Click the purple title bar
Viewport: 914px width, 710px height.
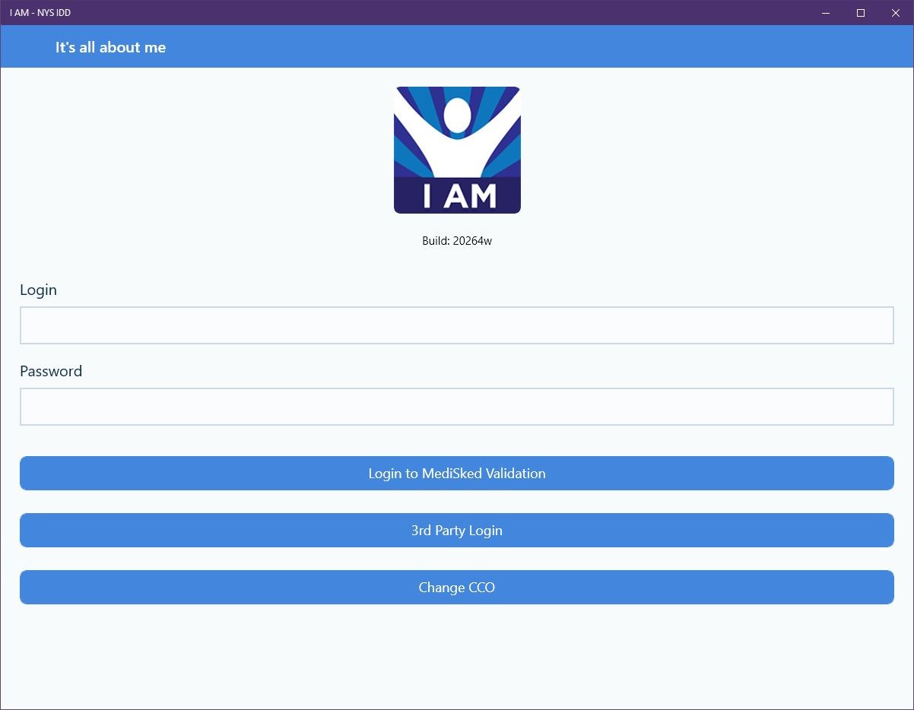coord(456,12)
